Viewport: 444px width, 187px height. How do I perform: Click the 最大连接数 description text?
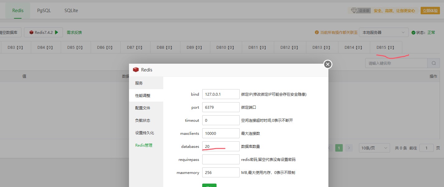pyautogui.click(x=251, y=133)
